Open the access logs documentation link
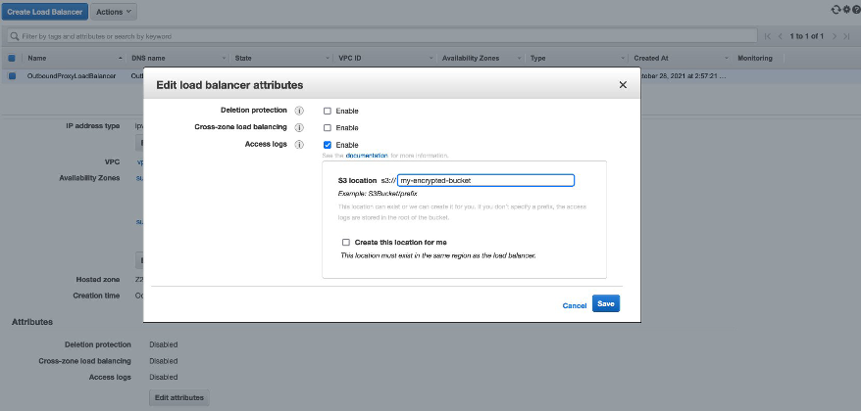The image size is (862, 411). click(x=367, y=156)
